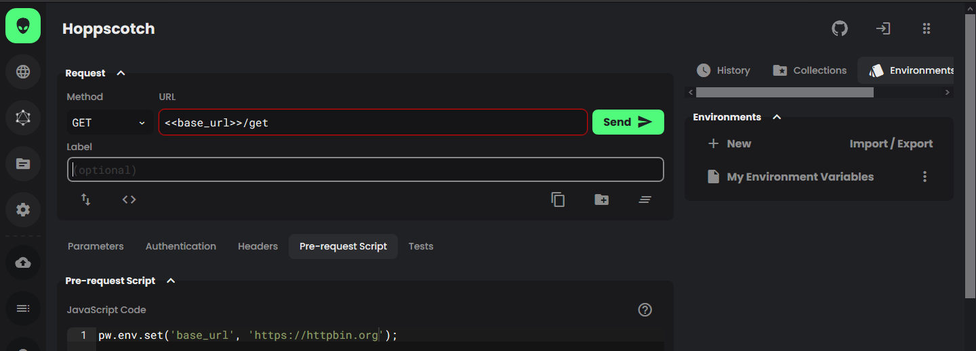This screenshot has height=351, width=976.
Task: Save request to collection folder-plus icon
Action: point(601,200)
